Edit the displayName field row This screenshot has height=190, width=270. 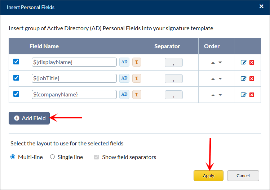(x=244, y=62)
